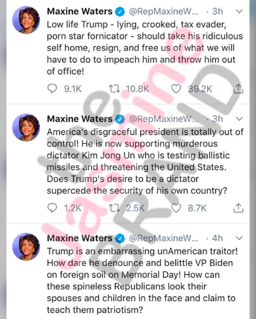This screenshot has width=256, height=319.
Task: Share the Kim Jong Un tweet
Action: coord(238,208)
